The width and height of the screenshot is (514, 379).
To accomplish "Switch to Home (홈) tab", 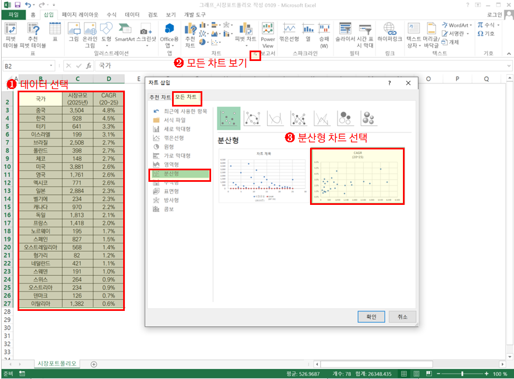I will click(x=33, y=15).
